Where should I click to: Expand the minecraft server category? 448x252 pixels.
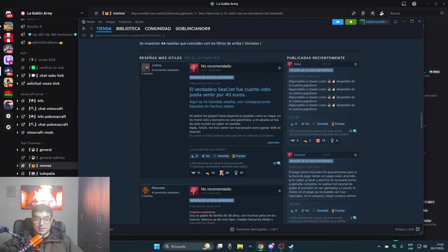(x=34, y=94)
